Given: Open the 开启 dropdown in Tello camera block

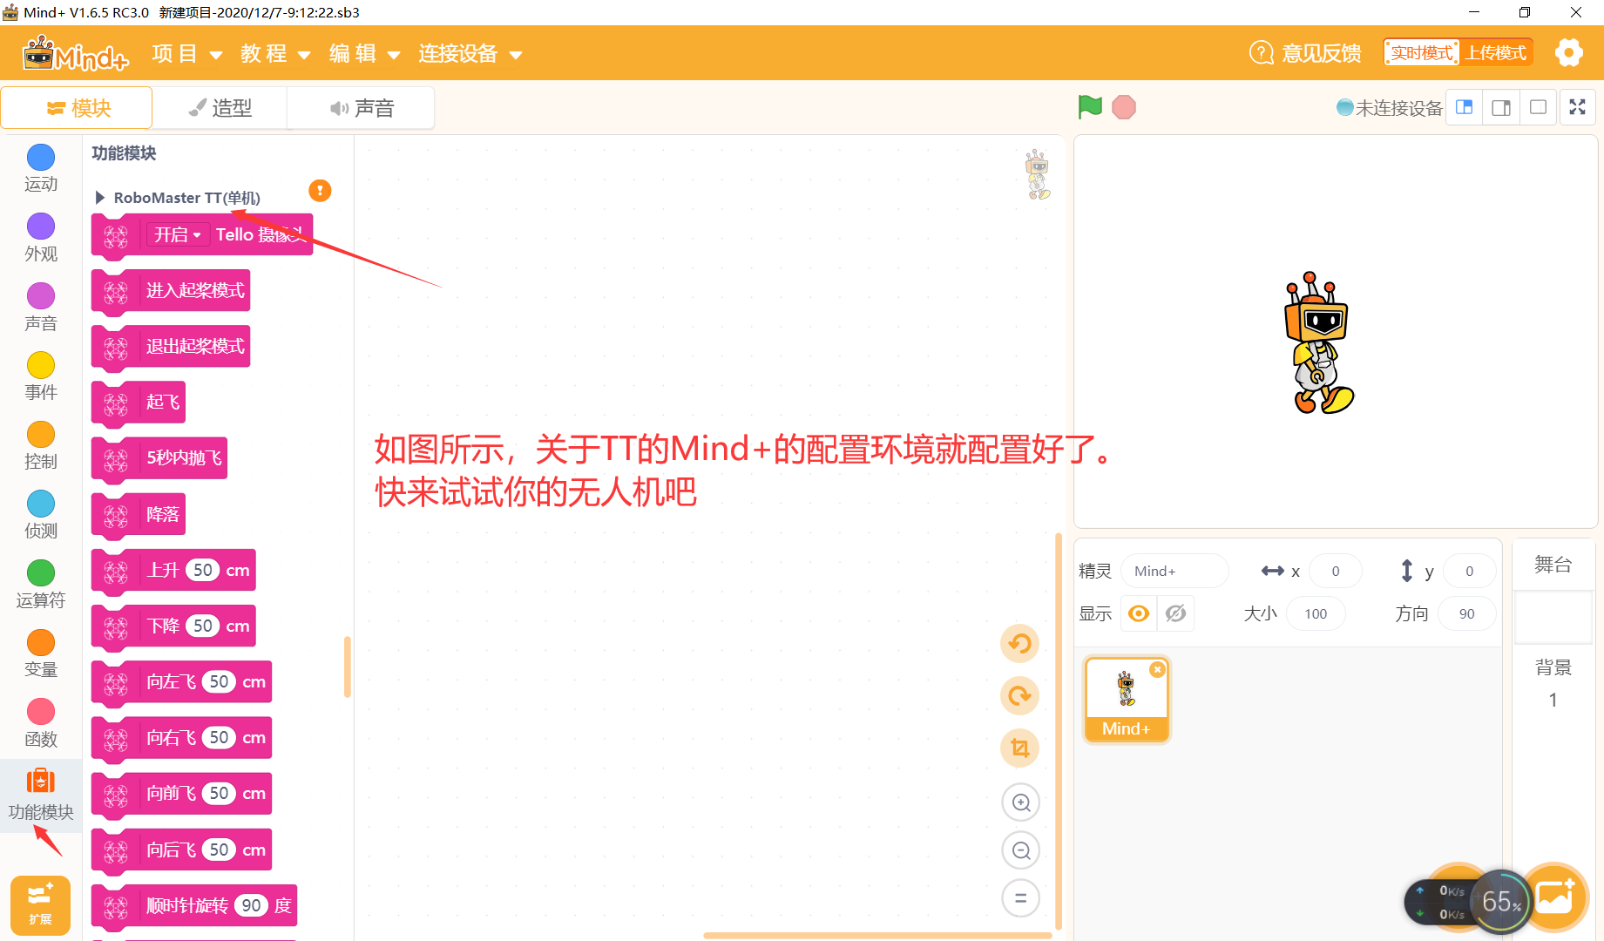Looking at the screenshot, I should click(x=178, y=235).
